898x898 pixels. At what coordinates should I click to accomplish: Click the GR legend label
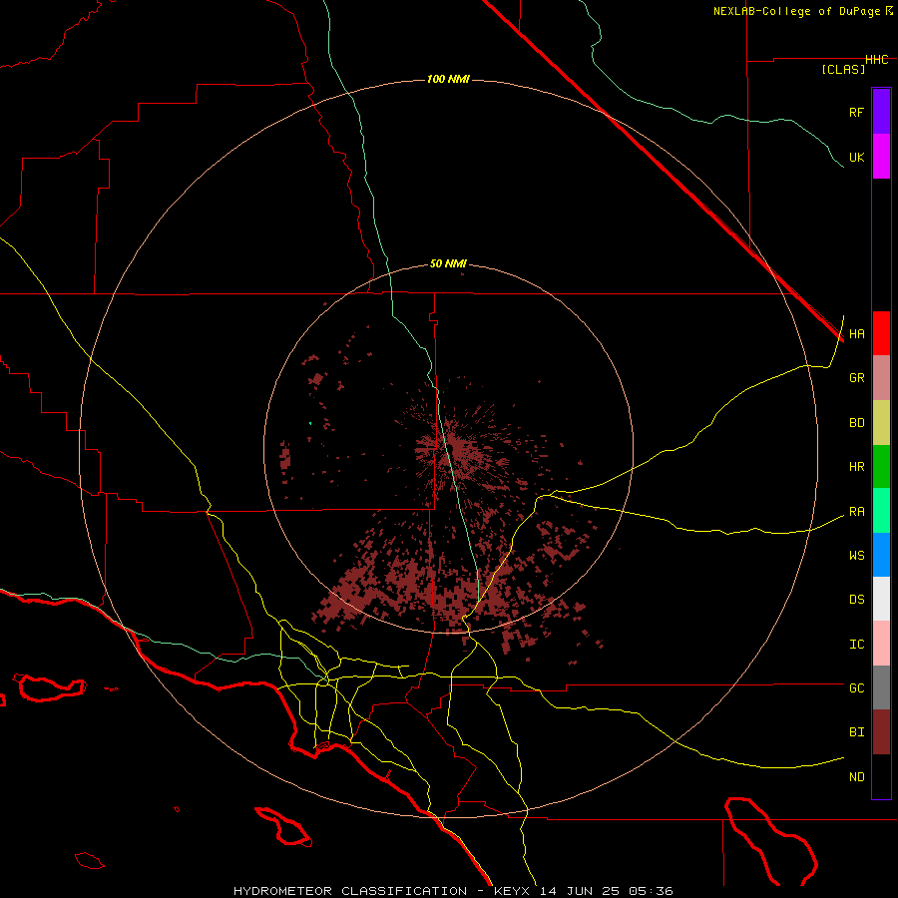856,378
